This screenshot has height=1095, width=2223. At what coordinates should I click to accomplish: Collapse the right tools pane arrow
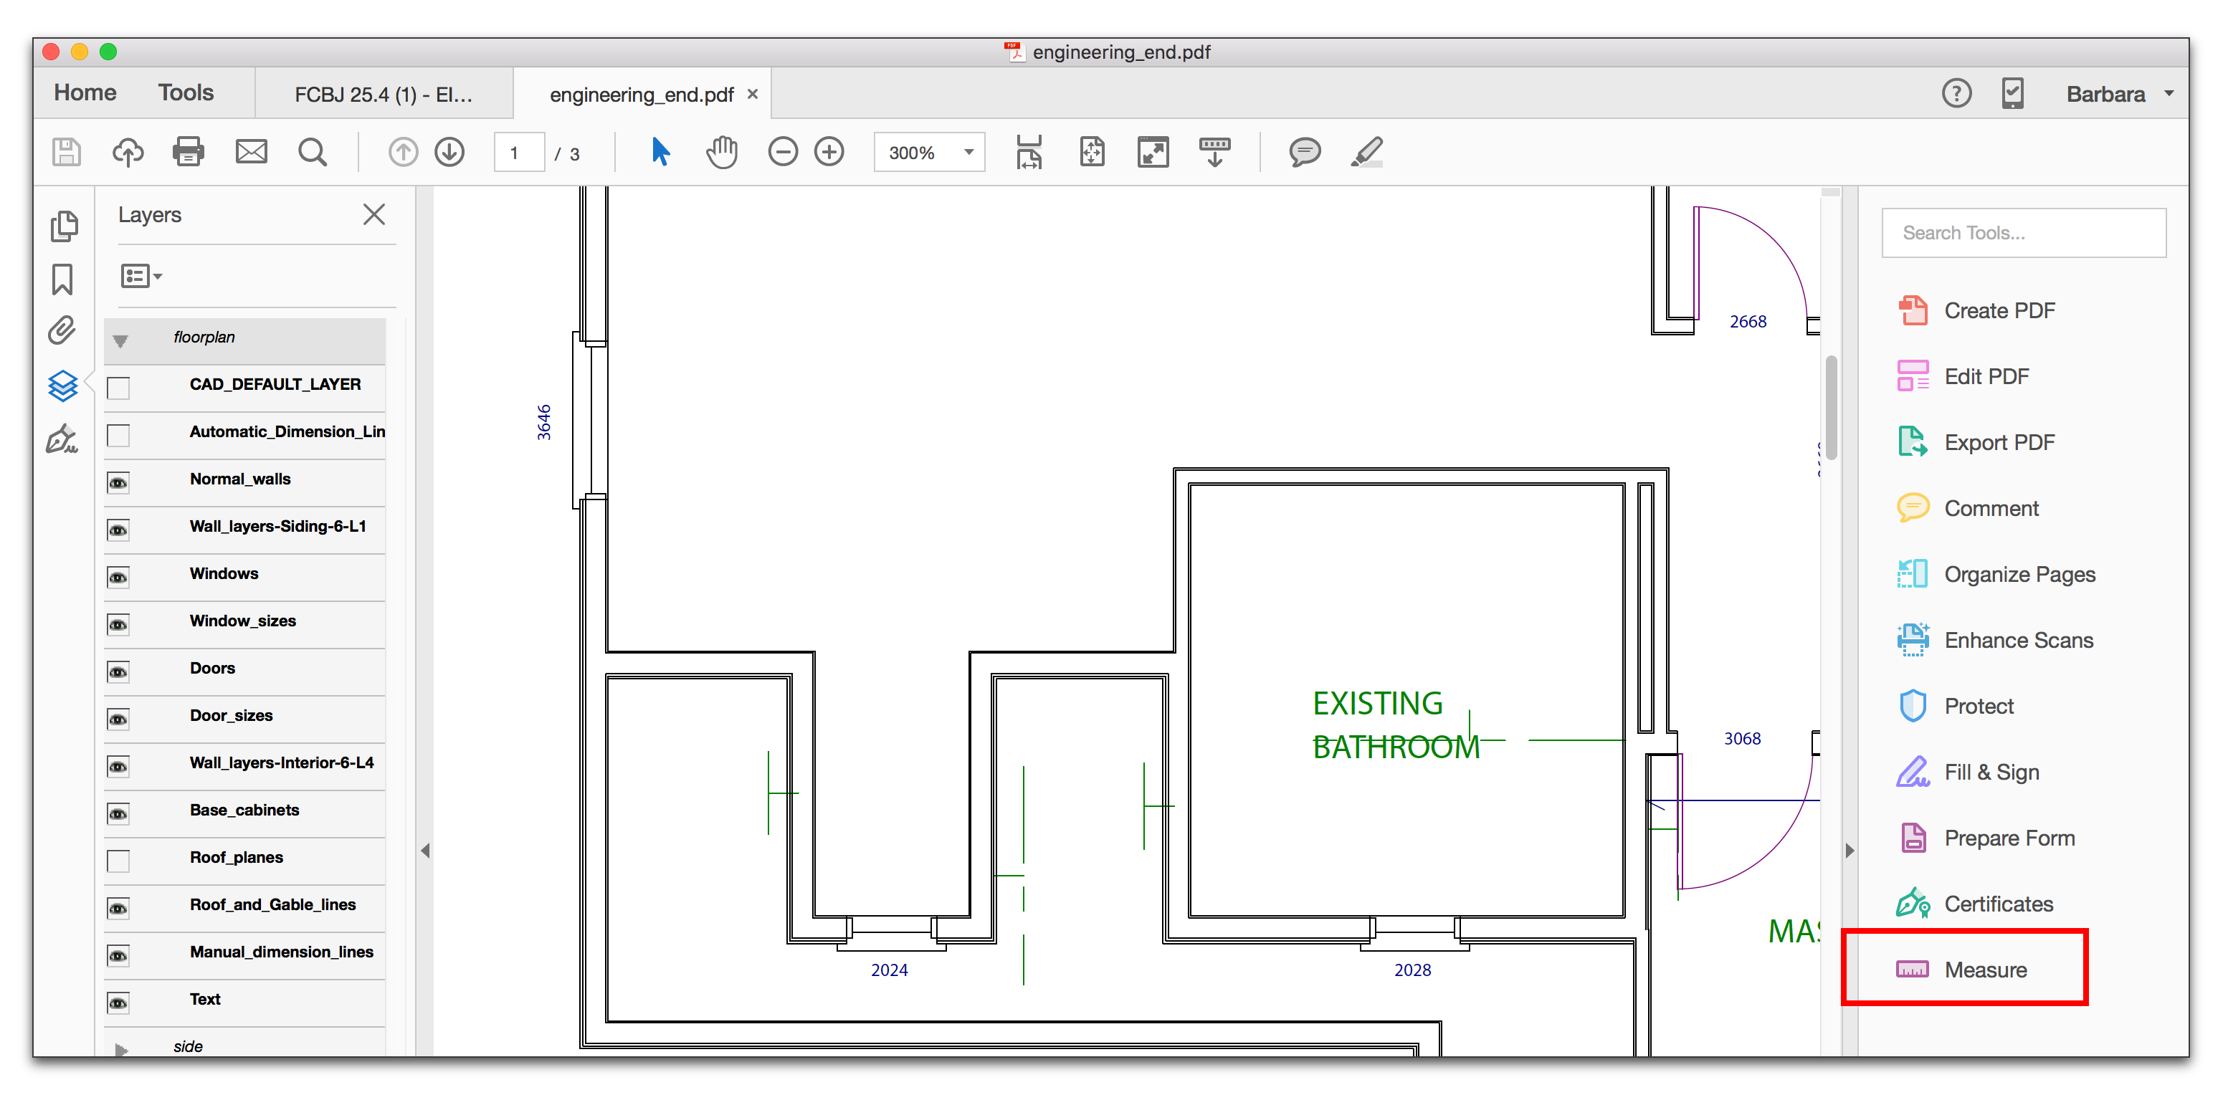(x=1850, y=851)
